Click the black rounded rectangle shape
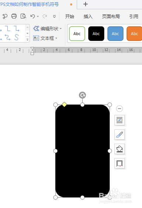Screen dimensions: 142x208 [83, 151]
